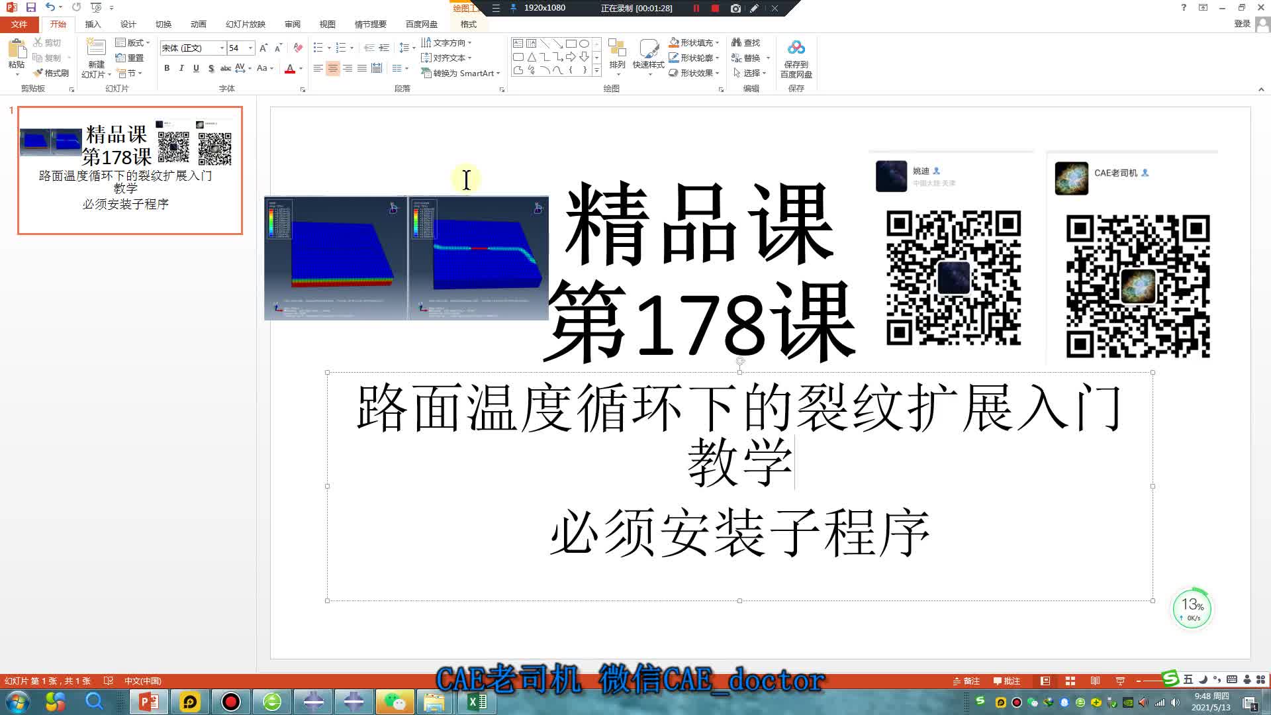Switch to Reading view in status bar
This screenshot has width=1271, height=715.
1096,681
